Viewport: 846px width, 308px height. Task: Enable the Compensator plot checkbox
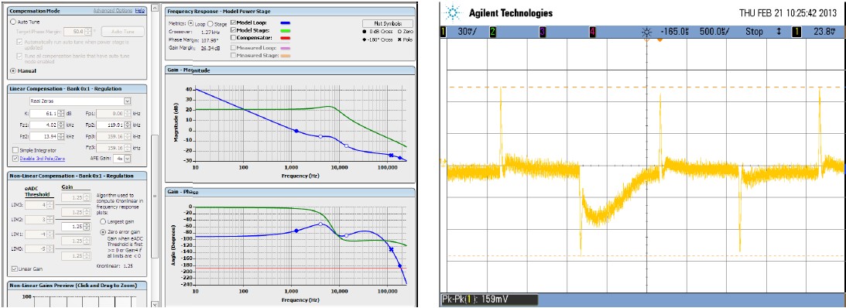coord(233,37)
